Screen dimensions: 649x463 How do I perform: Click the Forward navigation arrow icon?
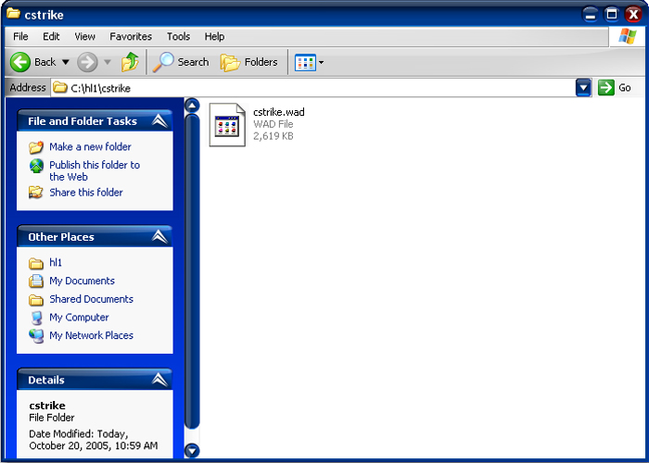point(87,62)
